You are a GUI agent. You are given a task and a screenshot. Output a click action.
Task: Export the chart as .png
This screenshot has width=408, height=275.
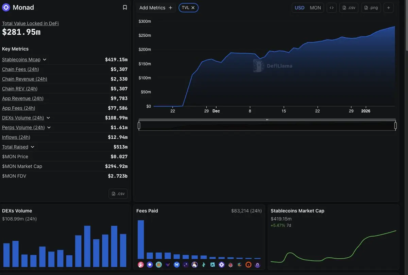click(371, 8)
